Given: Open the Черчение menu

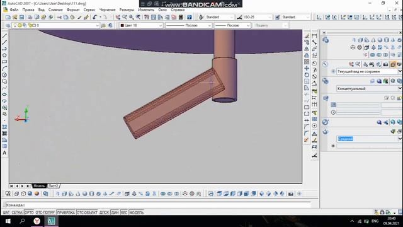Looking at the screenshot, I should coord(108,10).
